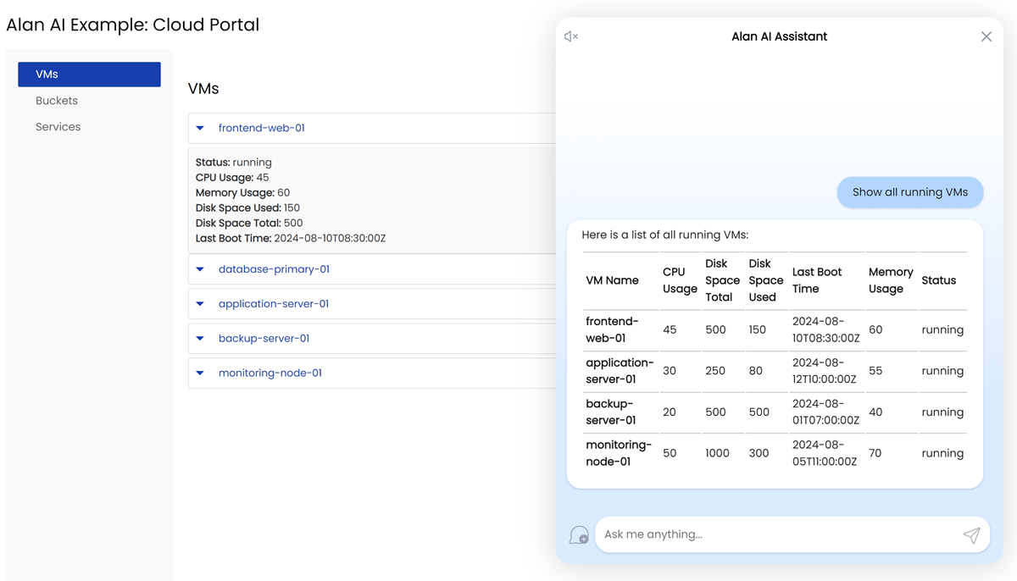Screen dimensions: 1017x581
Task: Click the Show all running VMs chip
Action: (x=909, y=192)
